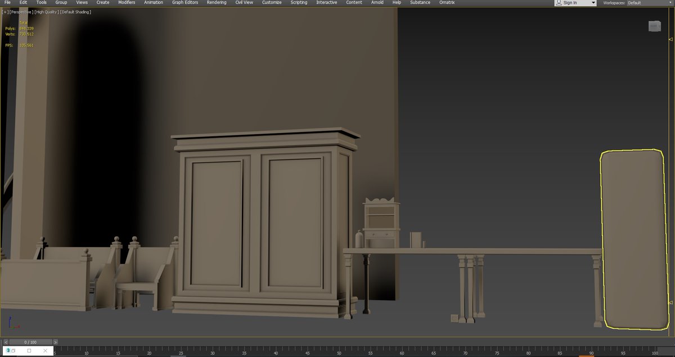This screenshot has height=357, width=675.
Task: Click the axis tripod gizmo
Action: [x=13, y=323]
